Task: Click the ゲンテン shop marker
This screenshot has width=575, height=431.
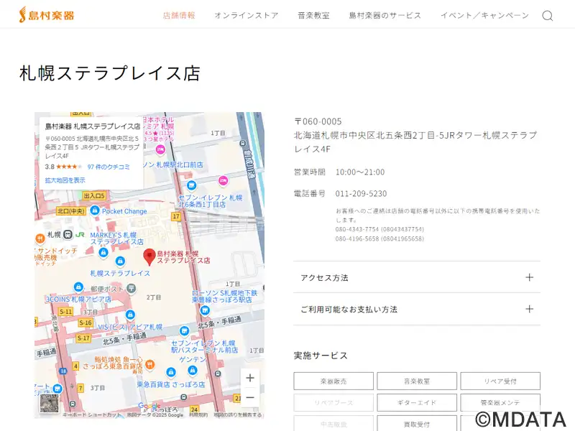Action: pos(193,371)
